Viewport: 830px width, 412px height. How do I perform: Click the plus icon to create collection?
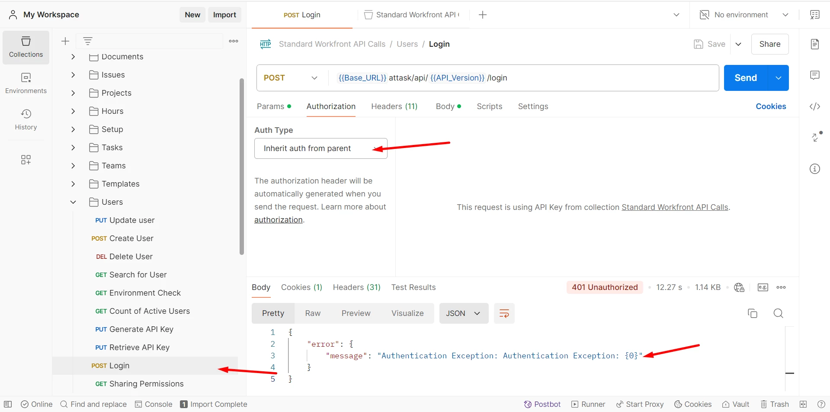point(65,41)
